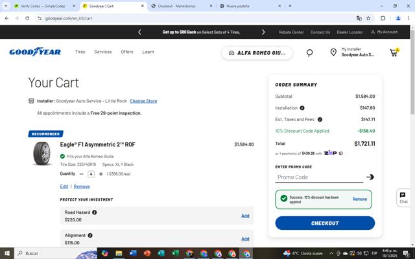Click the Eagle F1 Asymmetric 2 ROF title
This screenshot has height=259, width=415.
coord(97,144)
